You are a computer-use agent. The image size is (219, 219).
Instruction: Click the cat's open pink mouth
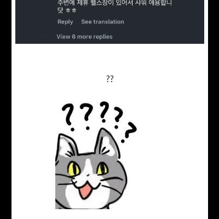pos(85,191)
